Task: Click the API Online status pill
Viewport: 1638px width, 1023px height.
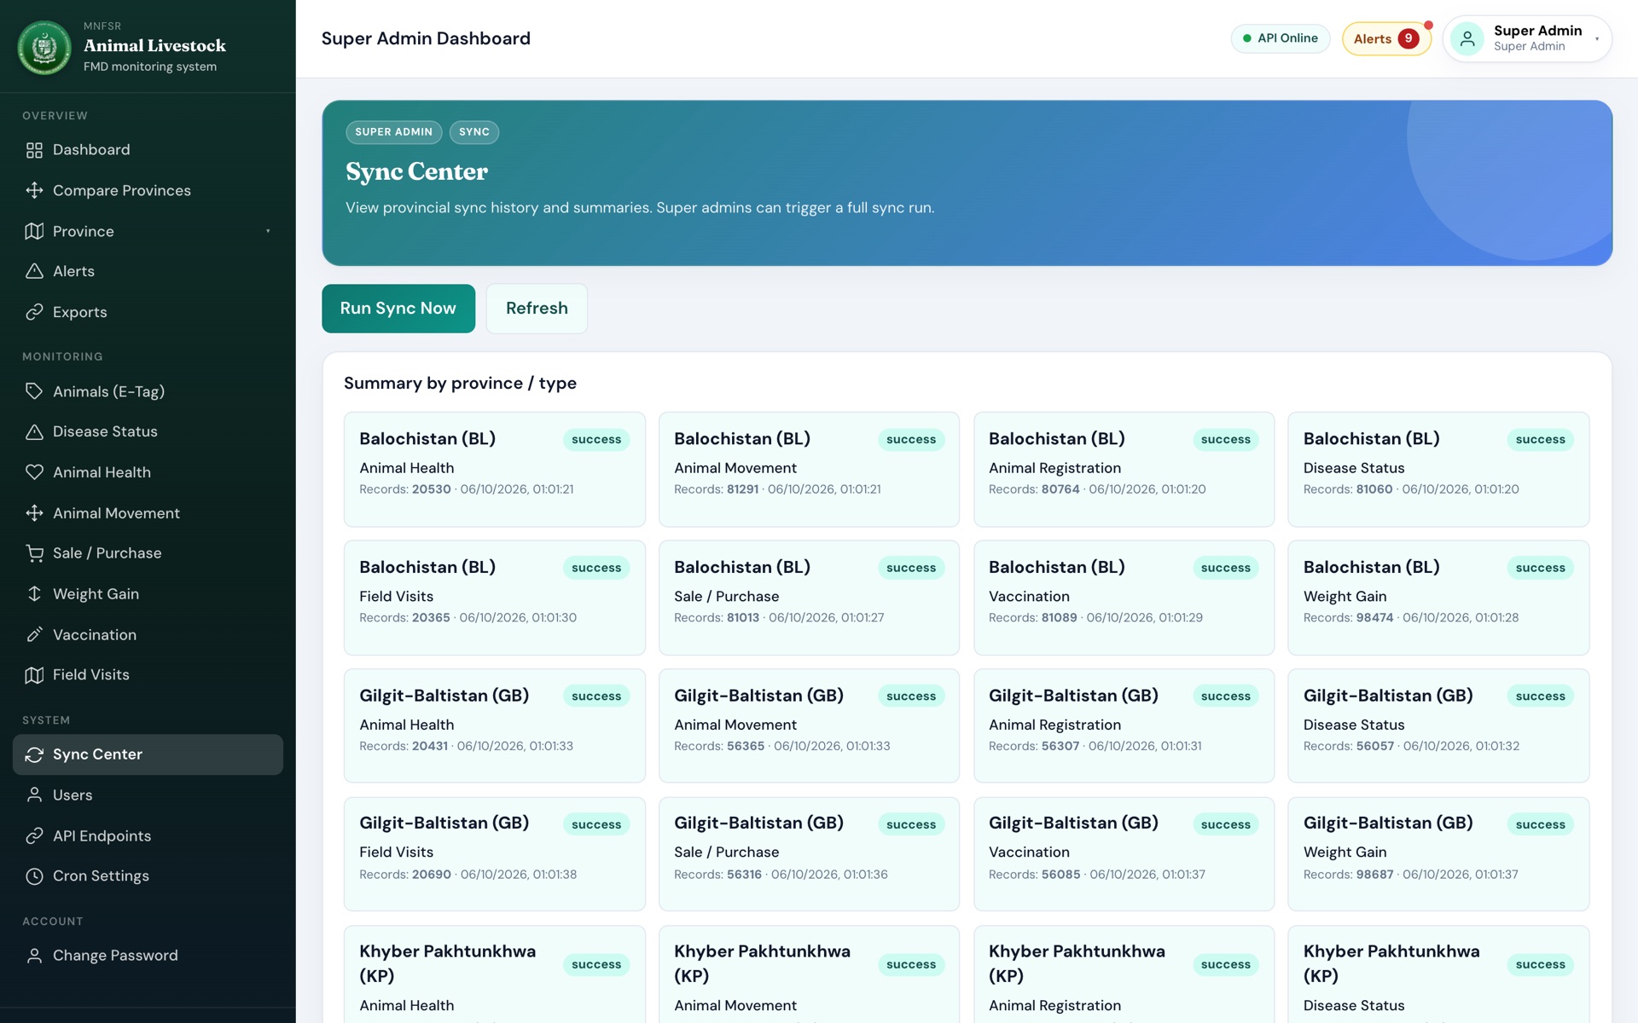Action: click(1281, 38)
